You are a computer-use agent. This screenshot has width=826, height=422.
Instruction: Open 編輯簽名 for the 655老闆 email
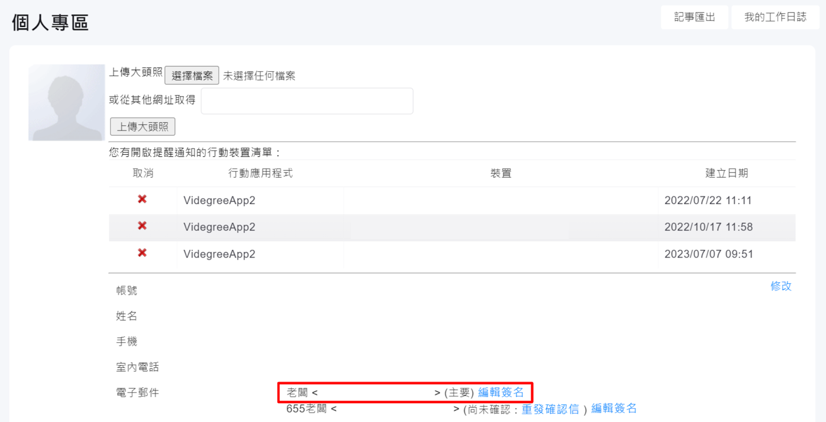614,409
